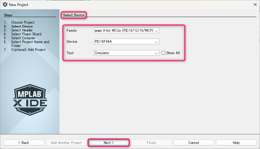Return to the previous step with Back
This screenshot has width=260, height=149.
24,143
